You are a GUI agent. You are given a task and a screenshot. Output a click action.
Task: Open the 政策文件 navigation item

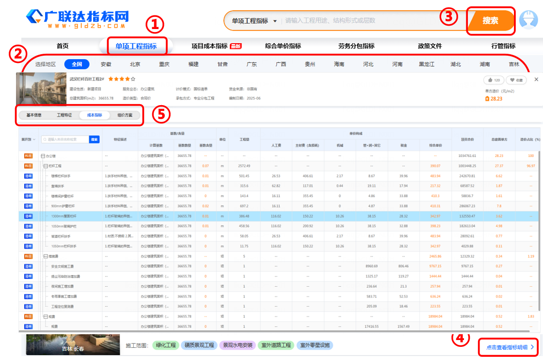click(430, 46)
